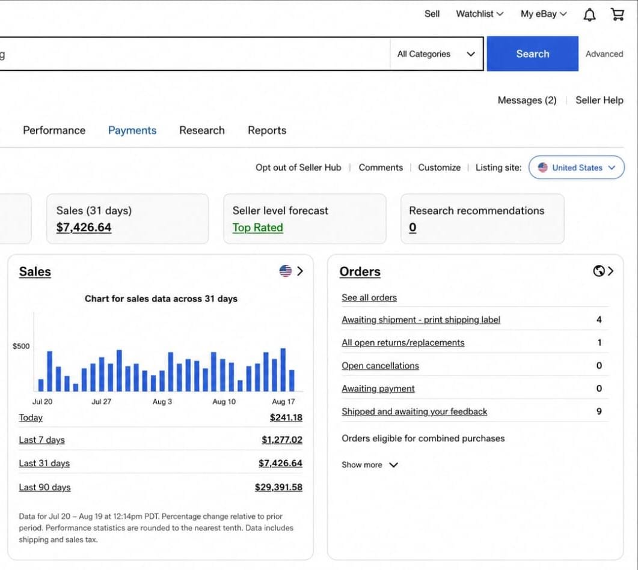
Task: Click the Last 90 days link
Action: coord(44,487)
